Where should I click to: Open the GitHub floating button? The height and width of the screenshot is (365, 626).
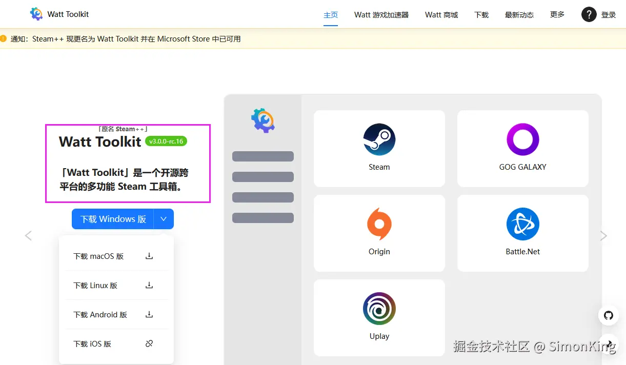pyautogui.click(x=609, y=315)
